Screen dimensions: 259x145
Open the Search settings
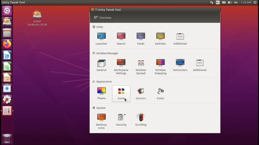(x=121, y=39)
